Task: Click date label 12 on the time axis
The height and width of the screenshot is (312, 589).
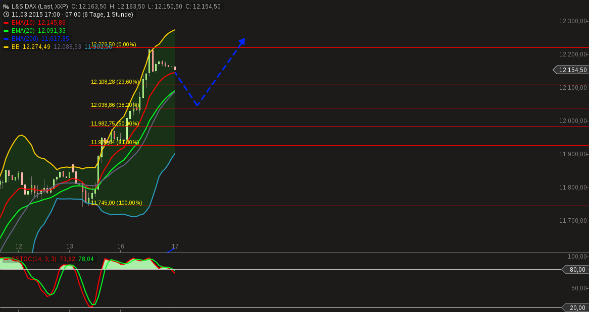Action: [18, 246]
